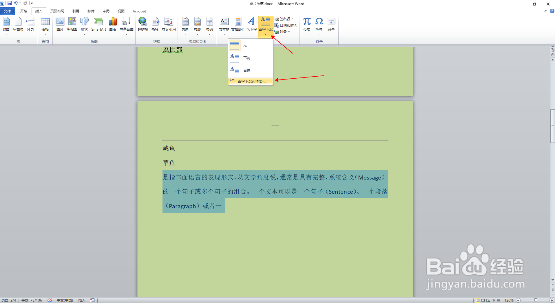Click the Drop Cap (首字下沉) button
Screen dimensions: 555x303
[x=266, y=27]
